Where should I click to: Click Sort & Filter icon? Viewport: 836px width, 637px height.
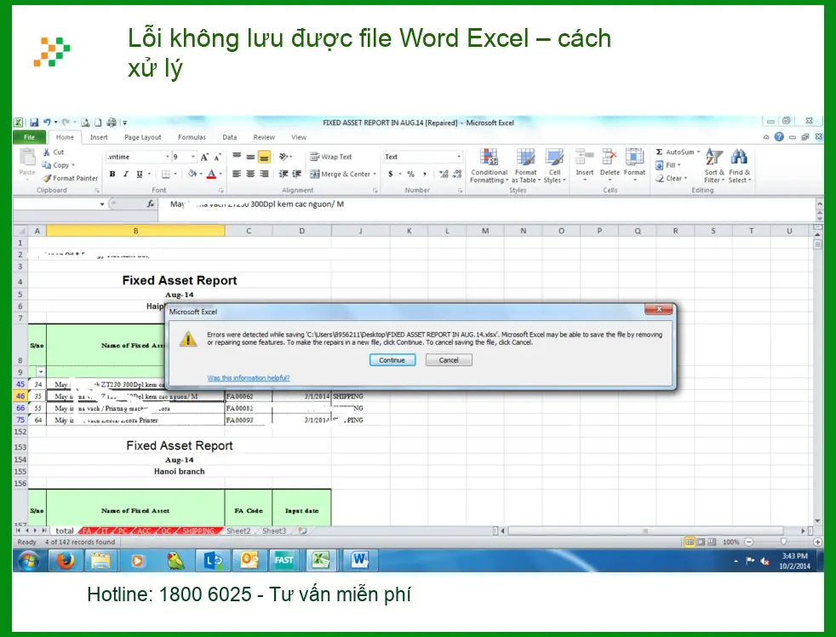tap(714, 158)
